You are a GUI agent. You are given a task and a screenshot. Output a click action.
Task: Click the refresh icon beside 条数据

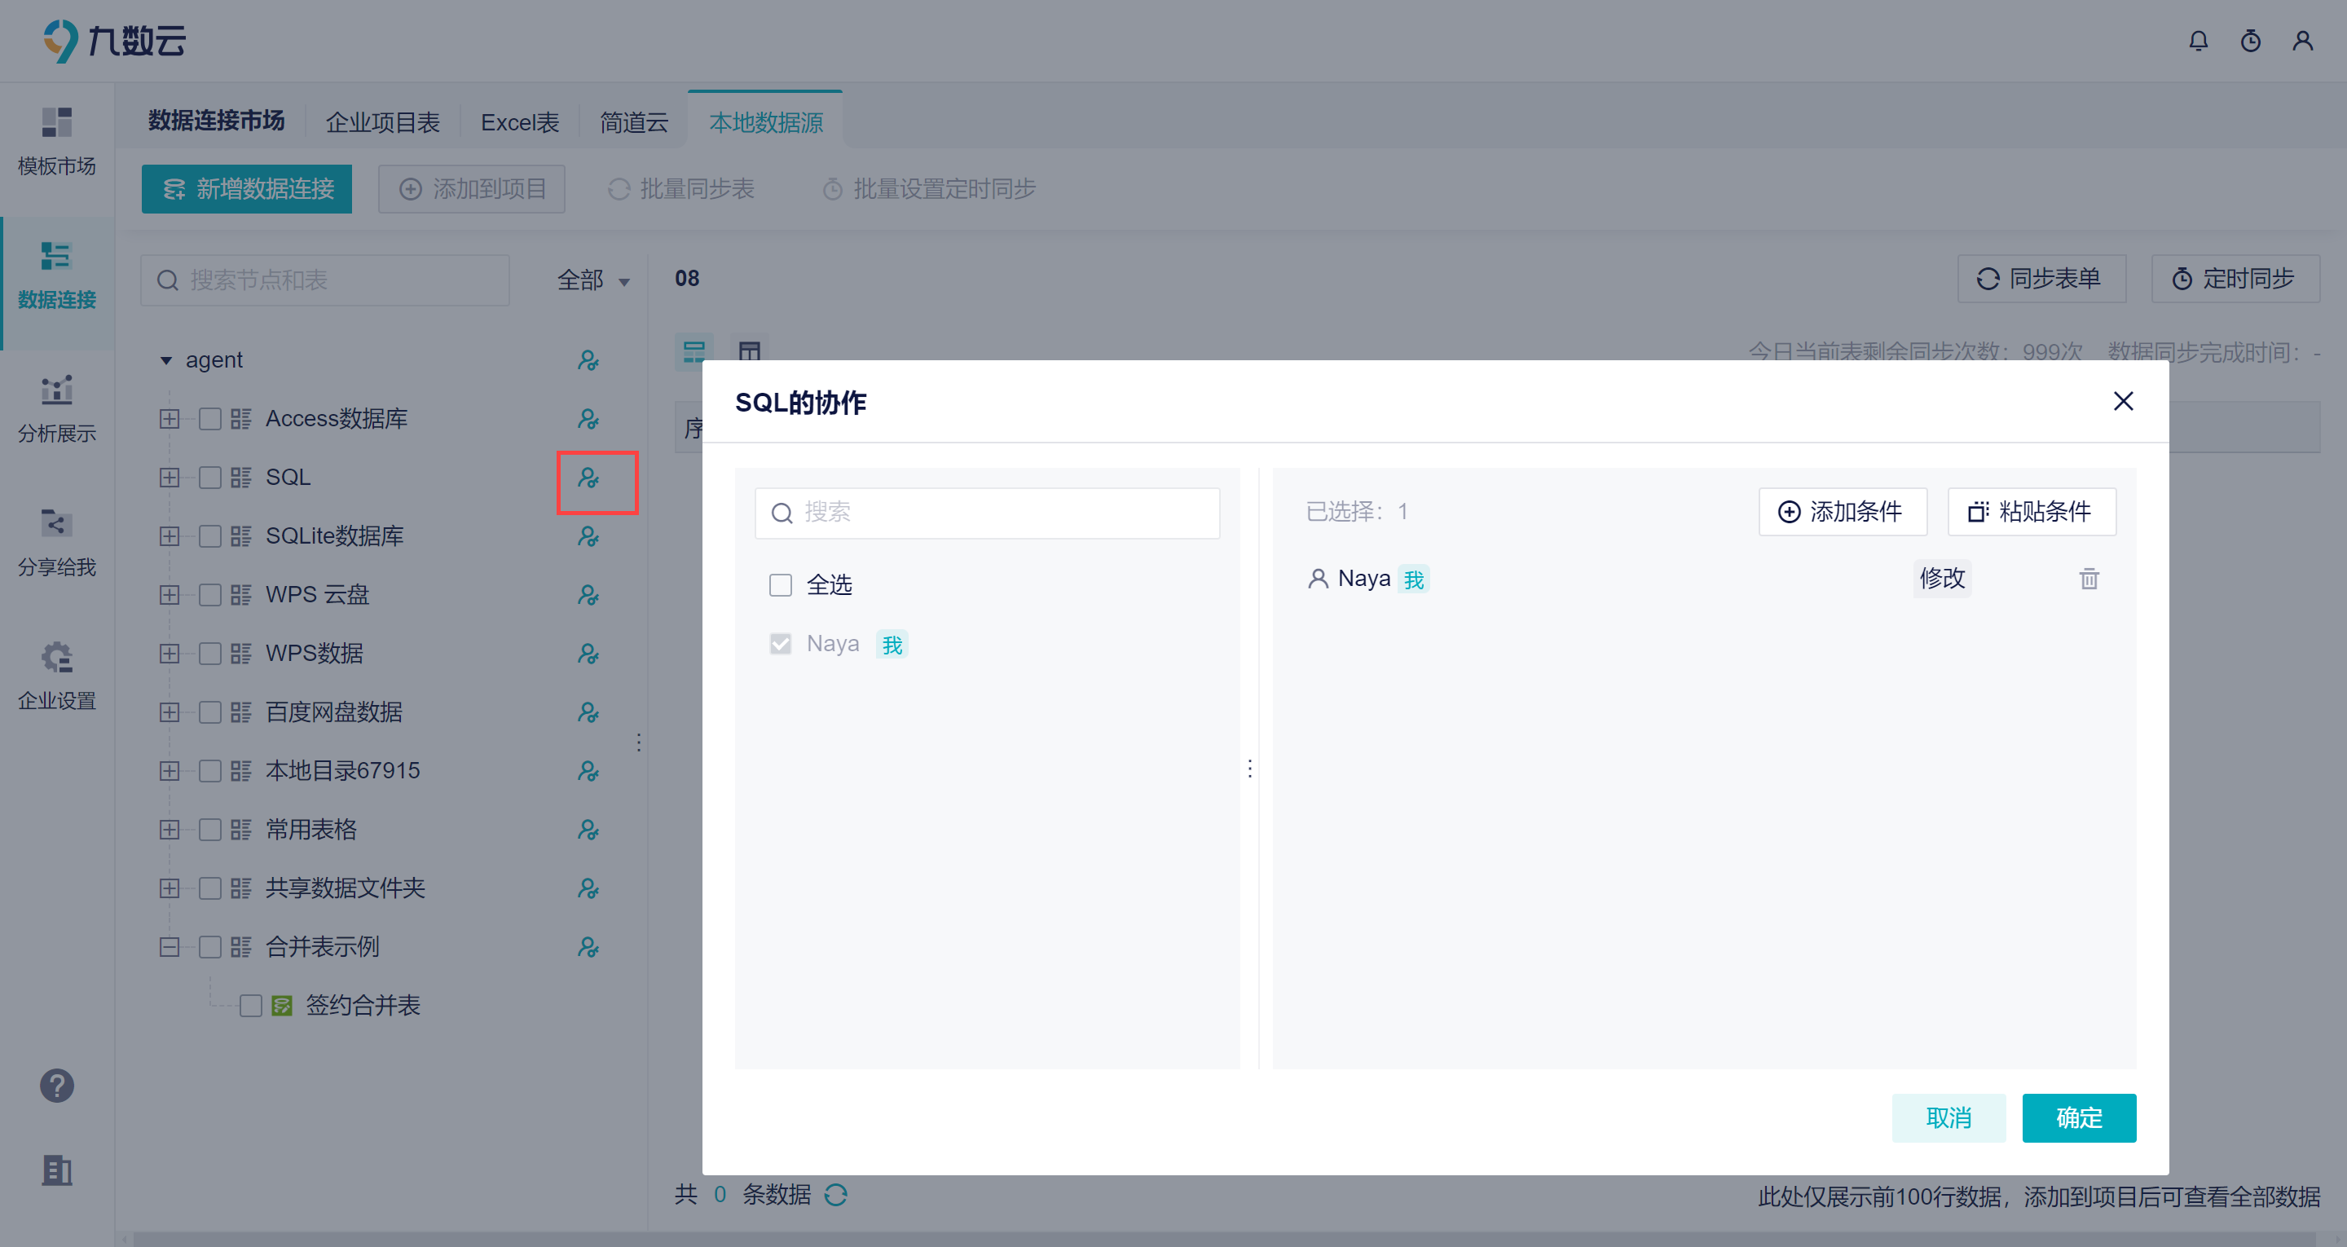(x=835, y=1195)
